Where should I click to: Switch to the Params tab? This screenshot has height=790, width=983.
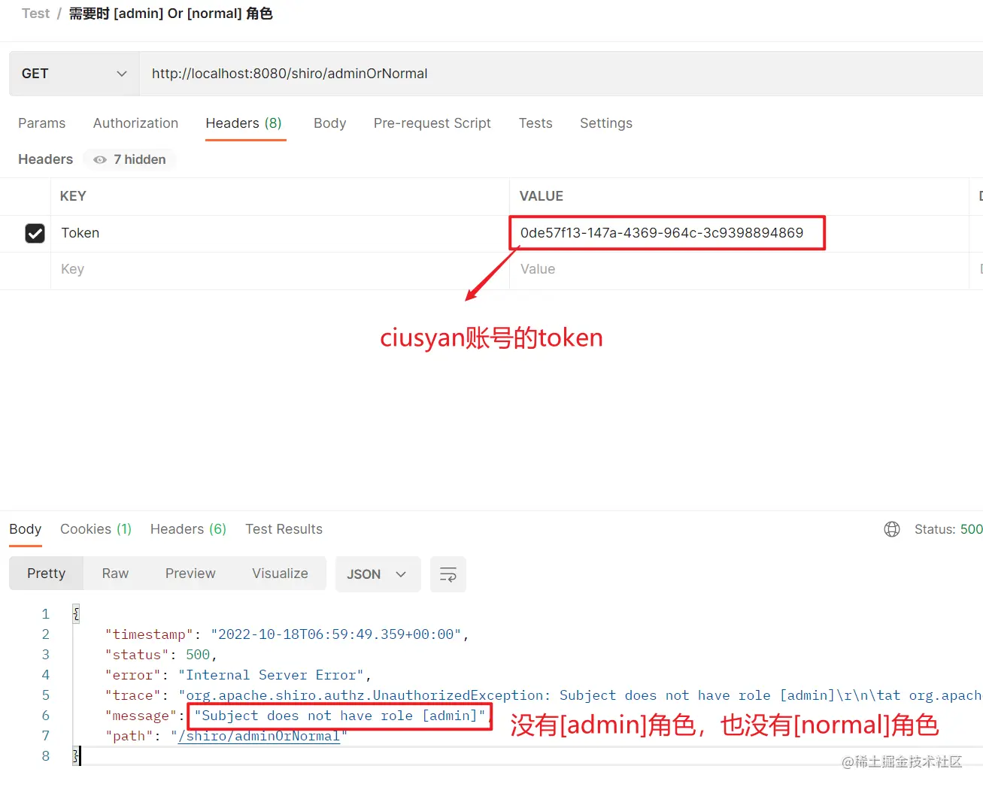[x=42, y=123]
